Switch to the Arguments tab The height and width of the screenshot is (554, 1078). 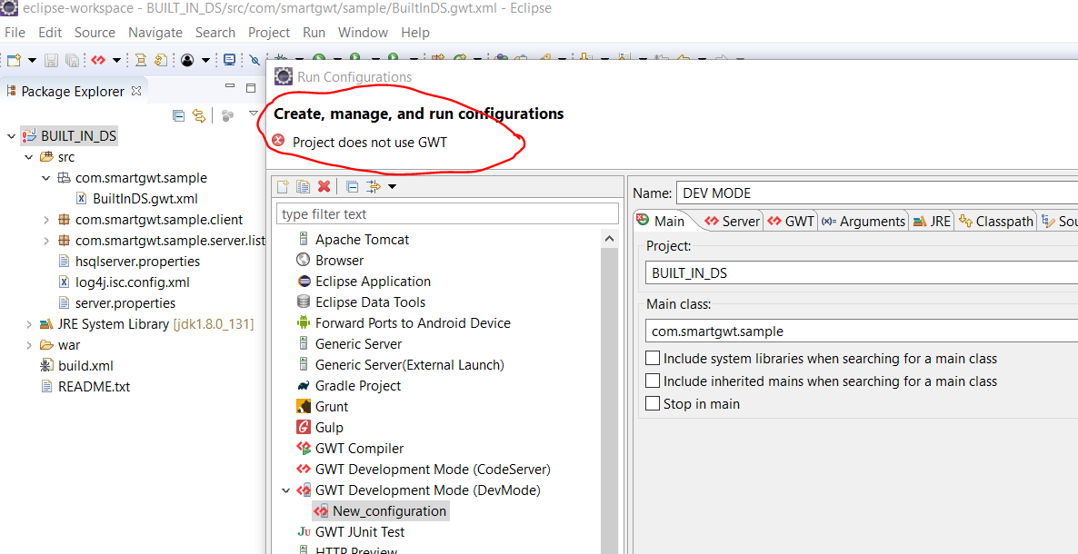[x=863, y=221]
